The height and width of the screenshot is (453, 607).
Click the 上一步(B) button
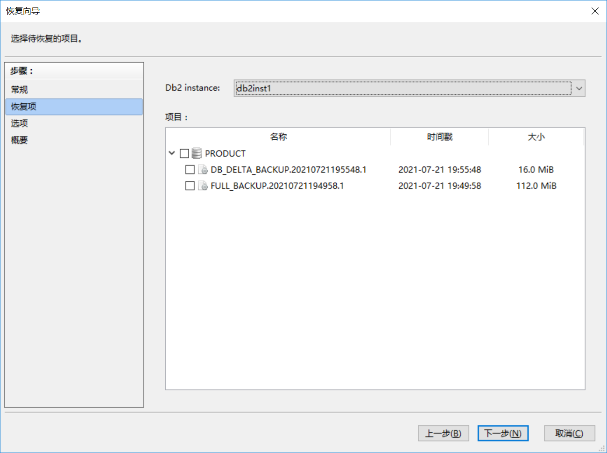point(443,433)
